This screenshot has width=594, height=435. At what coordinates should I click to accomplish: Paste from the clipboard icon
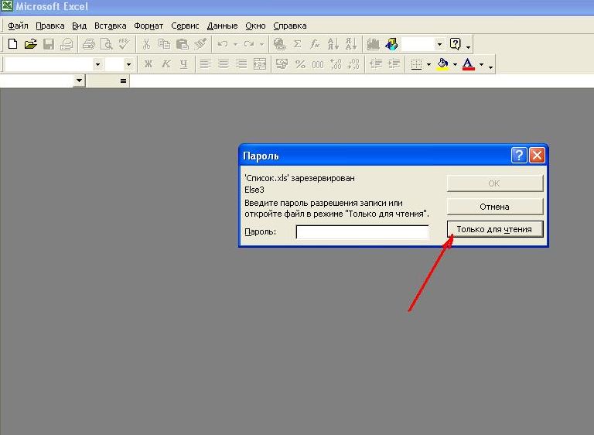183,44
